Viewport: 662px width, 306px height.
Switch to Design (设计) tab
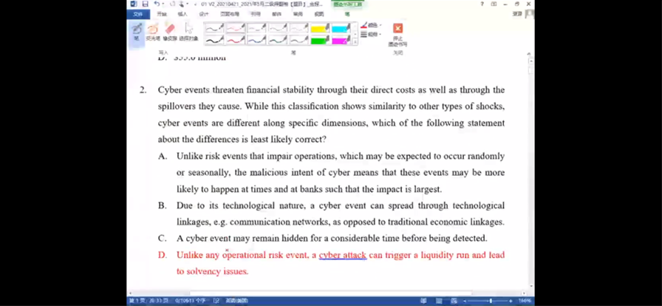point(204,14)
